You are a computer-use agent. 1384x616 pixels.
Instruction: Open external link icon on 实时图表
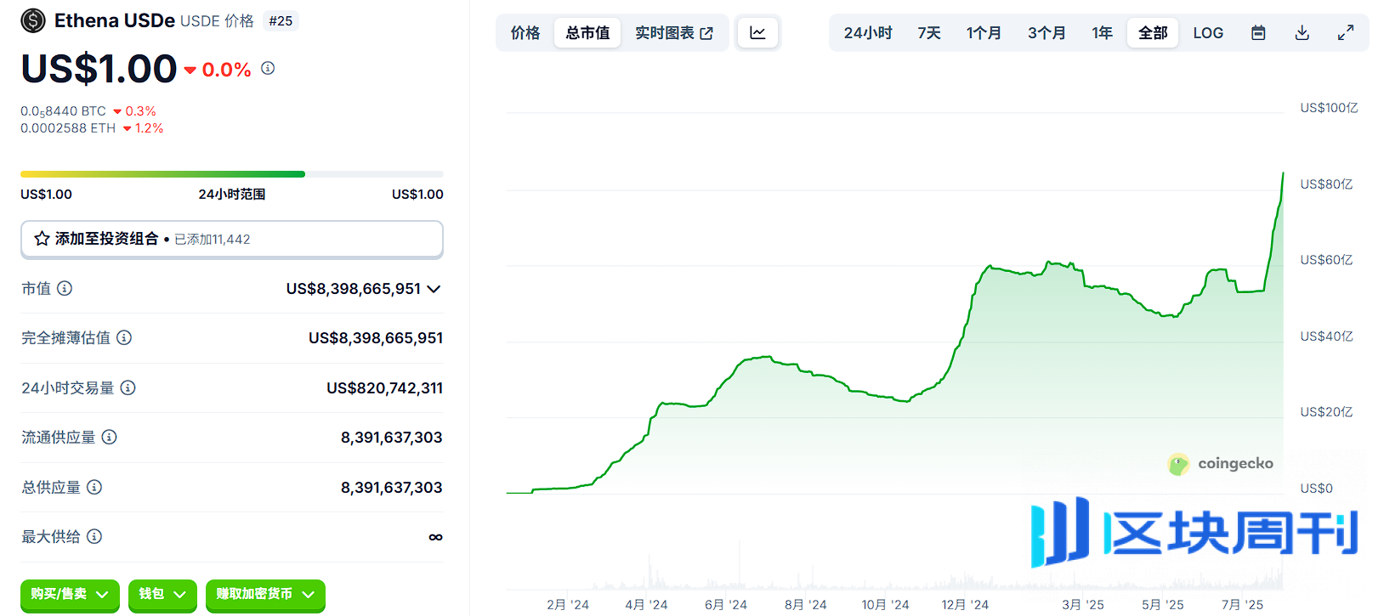click(x=706, y=33)
